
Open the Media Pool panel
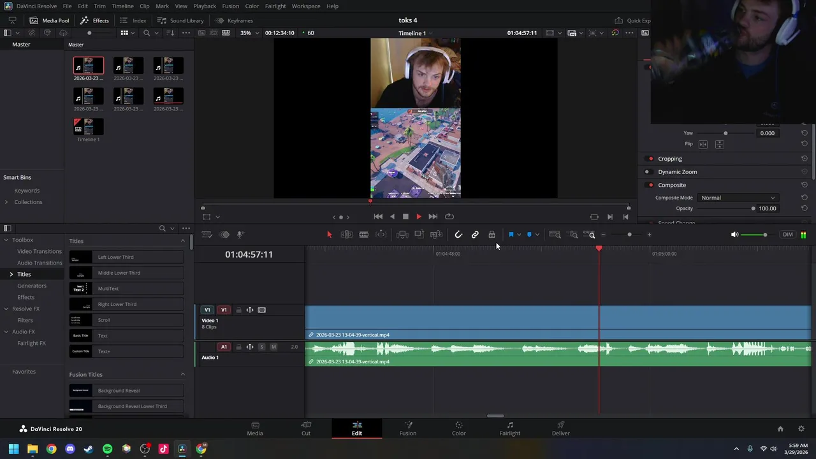pyautogui.click(x=49, y=20)
